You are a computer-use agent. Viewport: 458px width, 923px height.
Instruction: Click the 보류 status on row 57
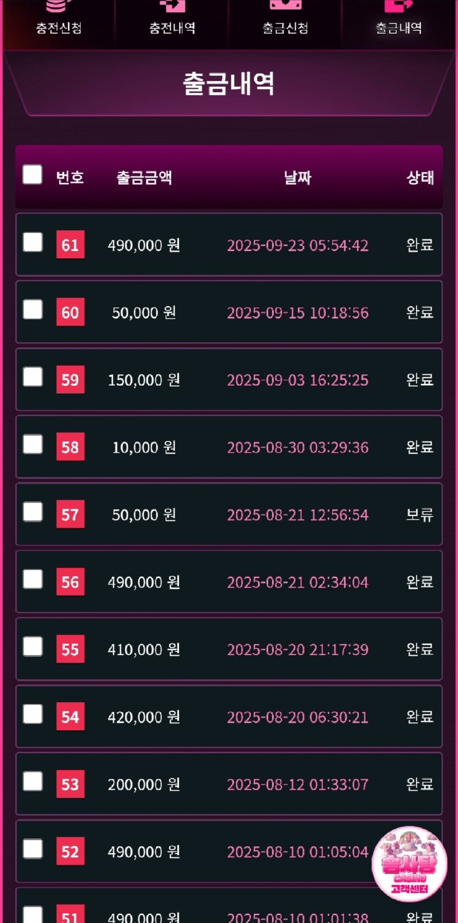pos(420,514)
